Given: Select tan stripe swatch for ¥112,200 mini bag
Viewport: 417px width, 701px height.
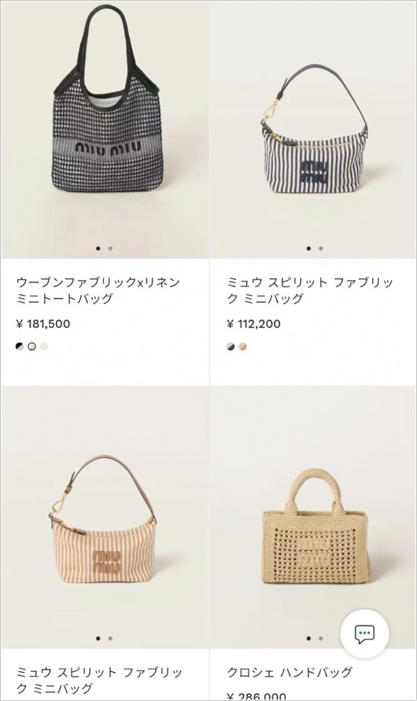Looking at the screenshot, I should click(243, 347).
